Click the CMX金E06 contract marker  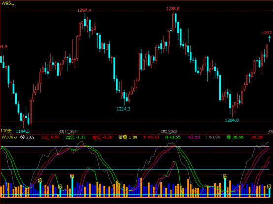click(68, 131)
